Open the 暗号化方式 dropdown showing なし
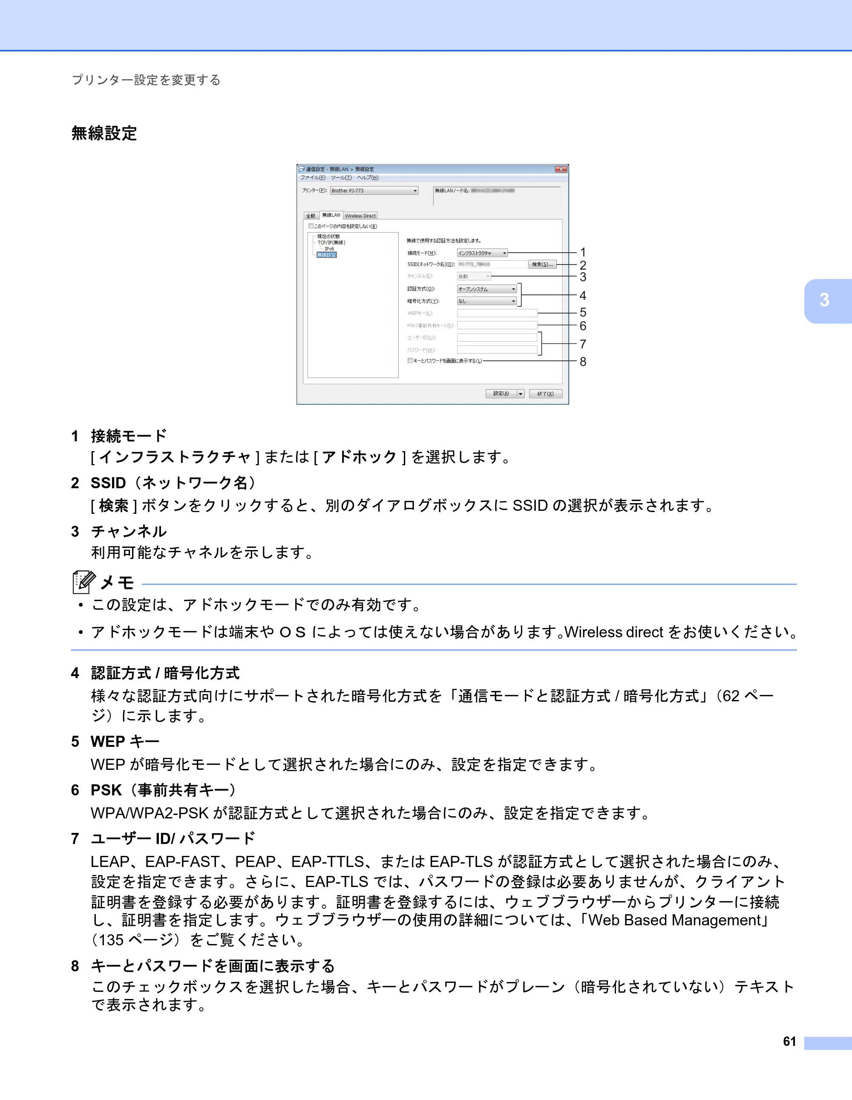852x1100 pixels. click(x=486, y=301)
